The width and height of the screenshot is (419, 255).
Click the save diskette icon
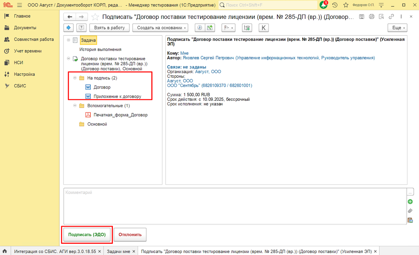pyautogui.click(x=362, y=17)
